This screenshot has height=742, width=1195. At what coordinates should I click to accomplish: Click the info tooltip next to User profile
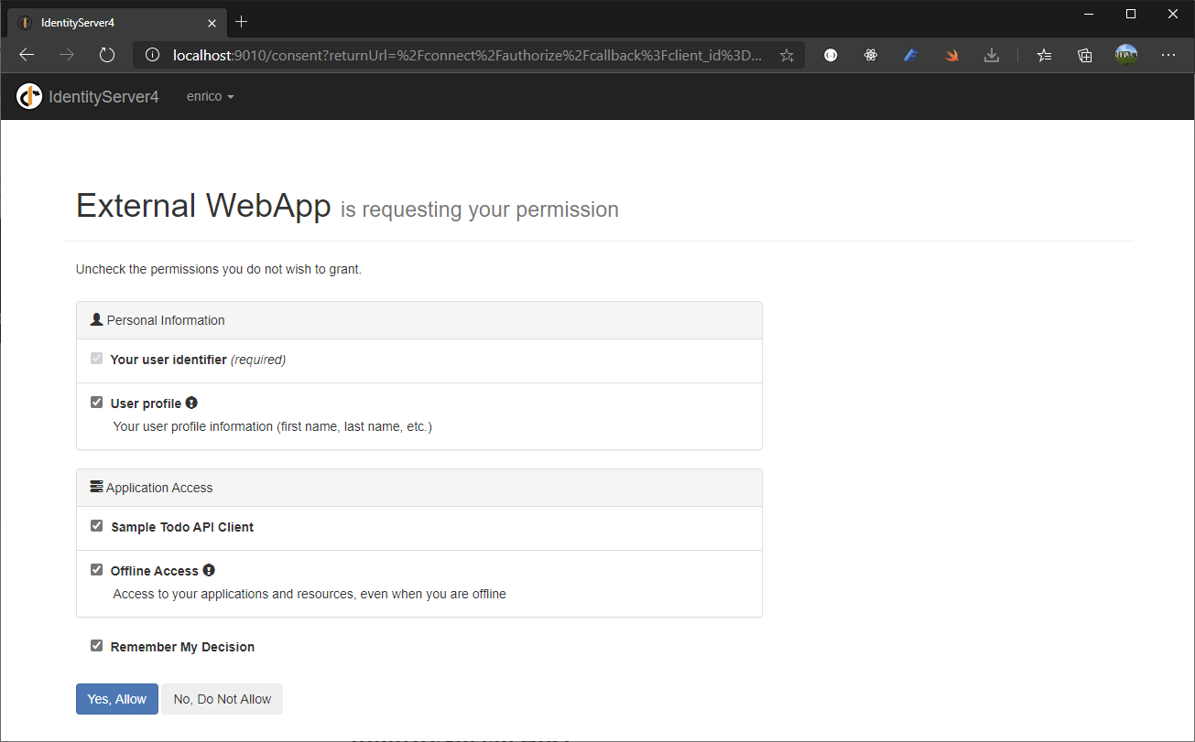[190, 402]
